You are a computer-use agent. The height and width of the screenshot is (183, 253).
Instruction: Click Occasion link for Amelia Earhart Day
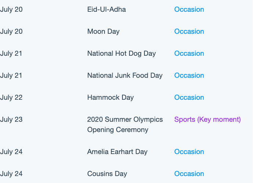pos(189,152)
